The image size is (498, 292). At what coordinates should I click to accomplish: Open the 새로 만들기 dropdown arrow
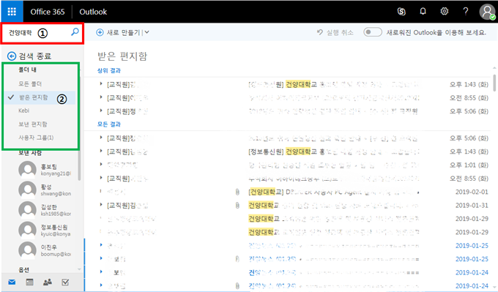click(147, 32)
